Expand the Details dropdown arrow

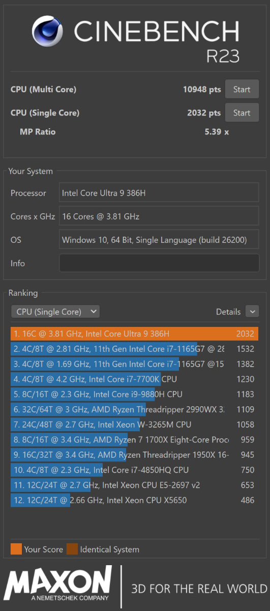(x=252, y=312)
